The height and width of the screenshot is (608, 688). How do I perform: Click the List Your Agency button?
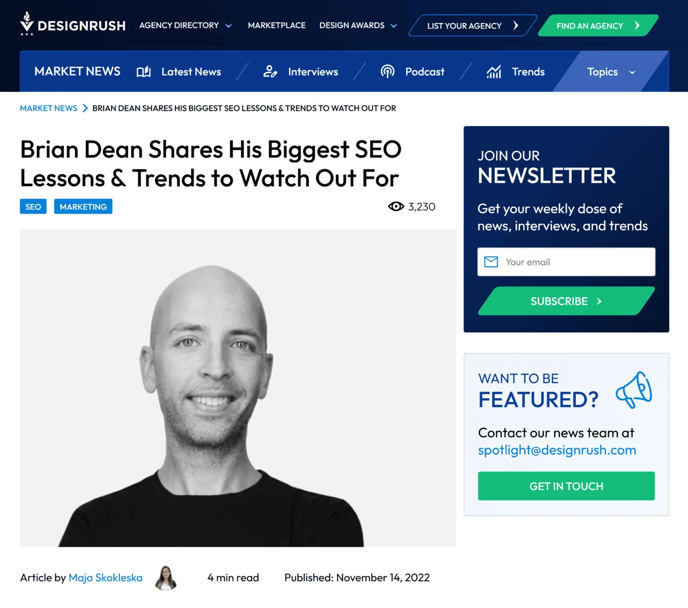473,26
